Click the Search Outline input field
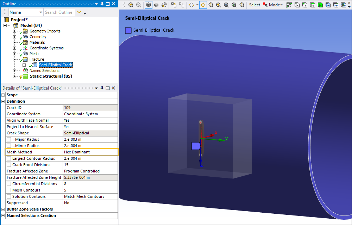Screen dimensions: 352x225 (x=59, y=12)
